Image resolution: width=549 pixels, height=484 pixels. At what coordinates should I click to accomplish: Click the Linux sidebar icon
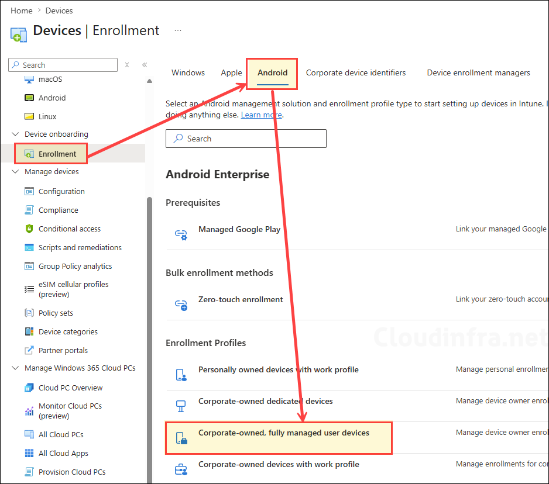tap(29, 116)
